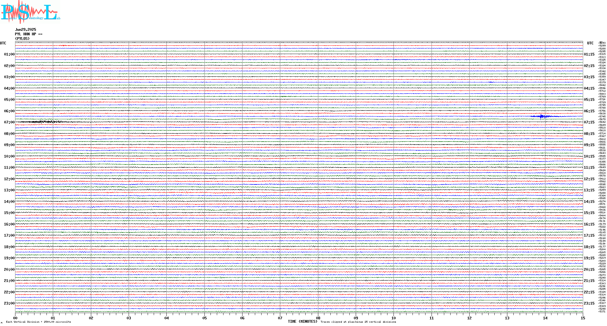Click the 03 minute tick label

129,318
